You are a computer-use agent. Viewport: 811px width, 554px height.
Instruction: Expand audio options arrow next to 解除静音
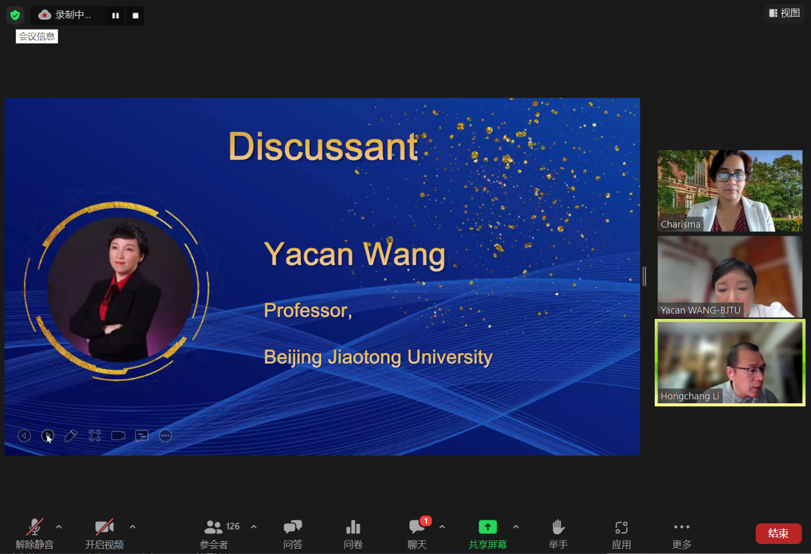[58, 527]
